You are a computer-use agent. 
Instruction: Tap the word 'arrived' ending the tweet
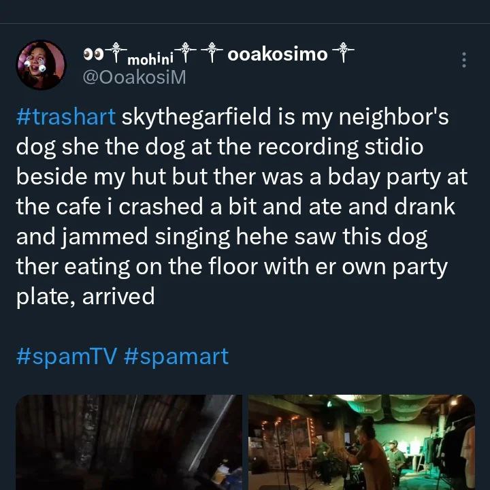pyautogui.click(x=118, y=297)
